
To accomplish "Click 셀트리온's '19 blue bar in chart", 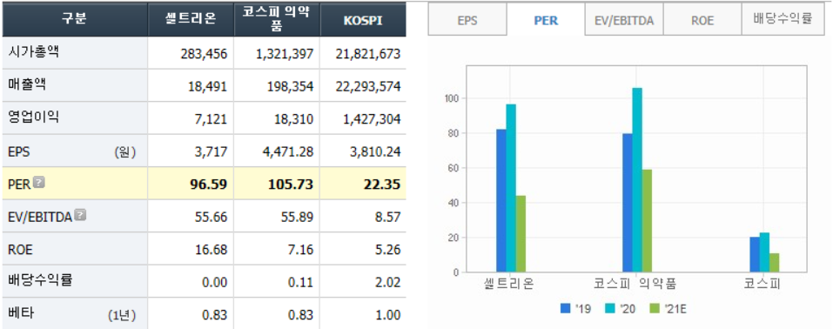I will click(x=501, y=200).
